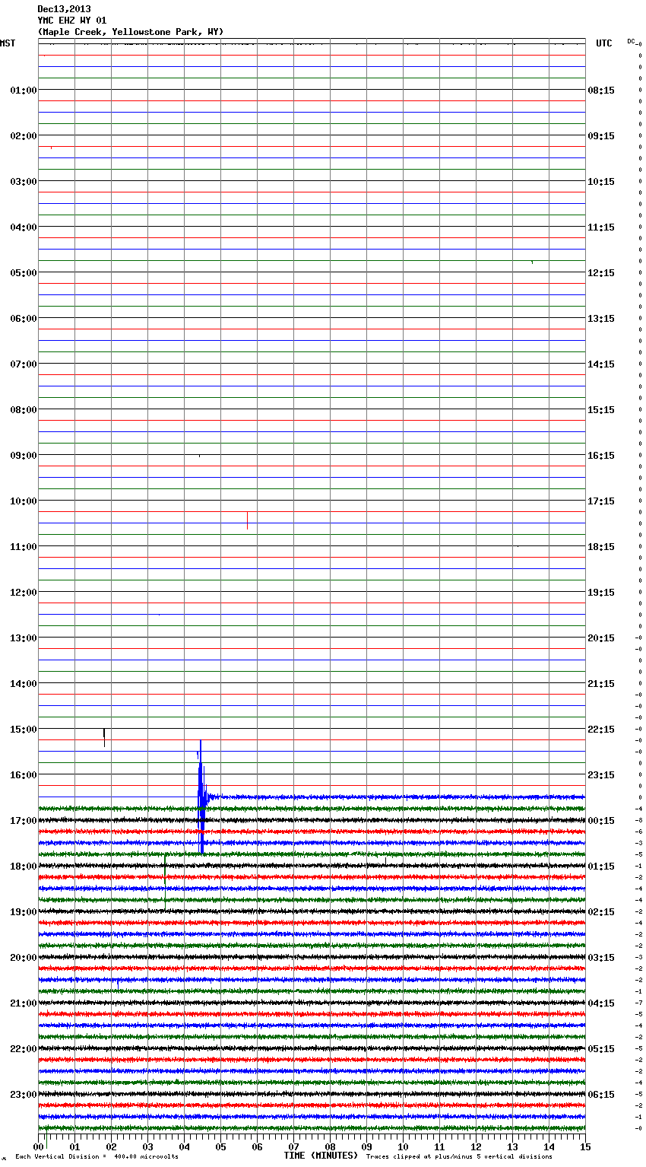Select the 19:00 MST time label
This screenshot has width=646, height=1167.
(24, 912)
